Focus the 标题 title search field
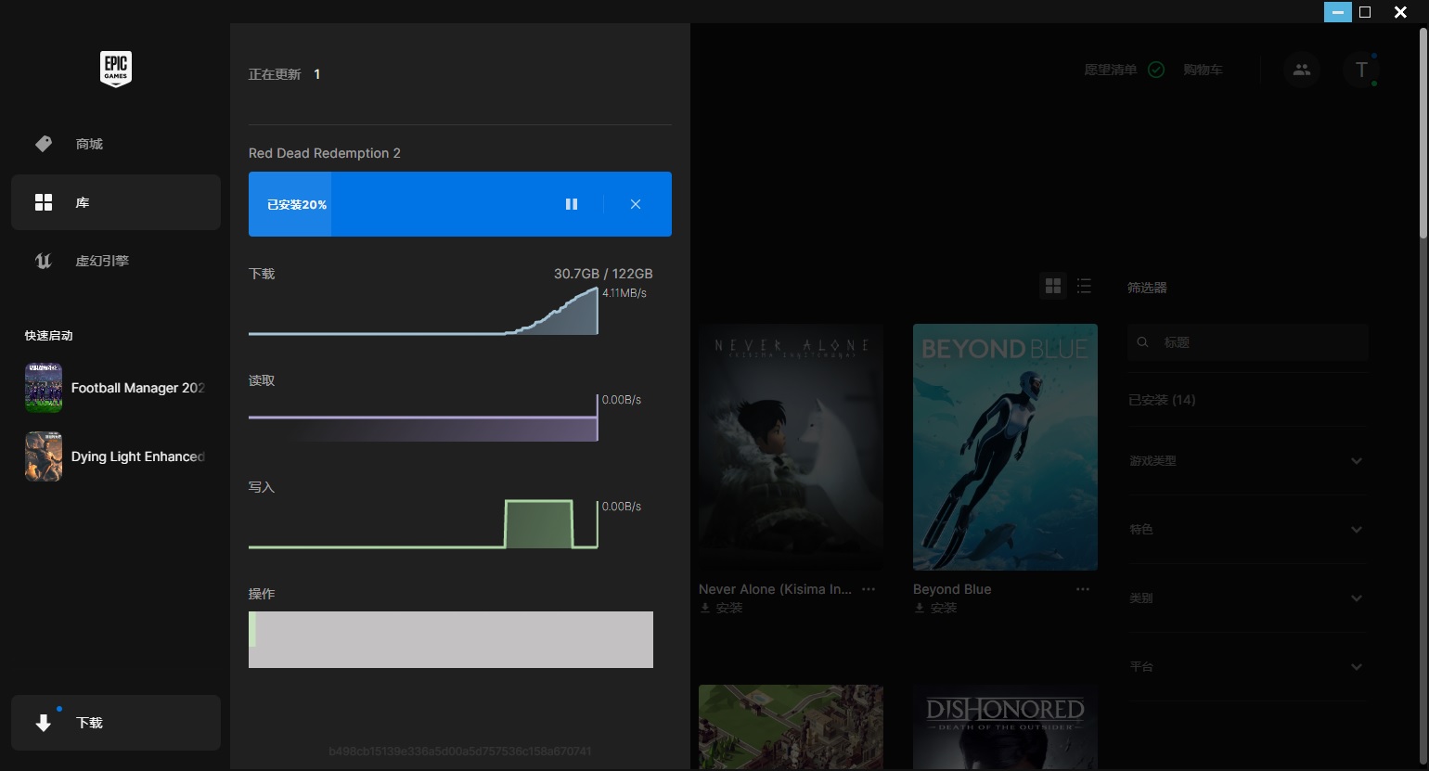This screenshot has height=771, width=1429. (1248, 342)
